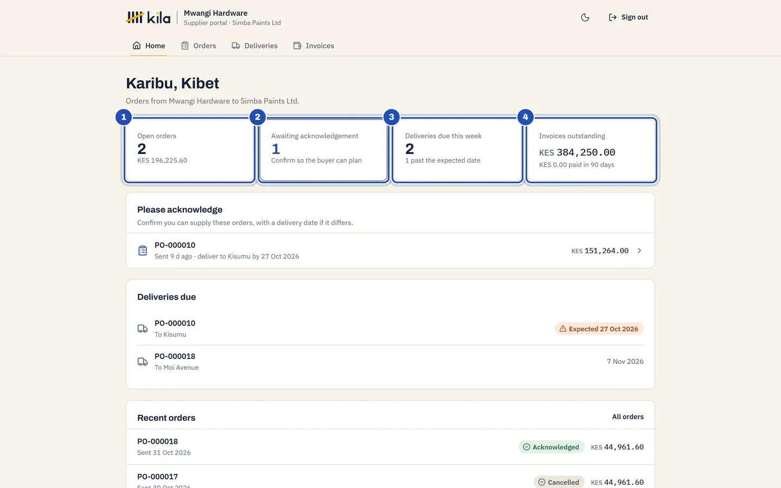Switch to the Orders tab
The width and height of the screenshot is (781, 488).
pyautogui.click(x=199, y=46)
